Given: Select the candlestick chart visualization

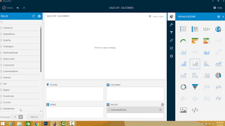Looking at the screenshot, I should (x=218, y=98).
